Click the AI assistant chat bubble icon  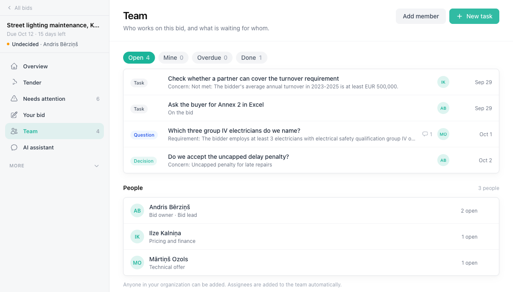point(14,147)
